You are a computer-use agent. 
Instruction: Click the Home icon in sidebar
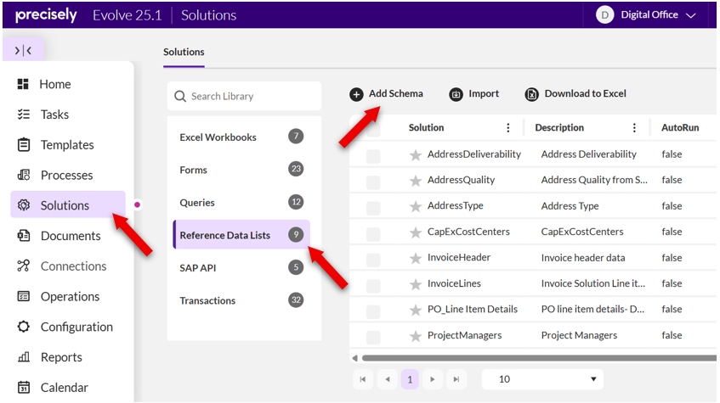[x=24, y=84]
